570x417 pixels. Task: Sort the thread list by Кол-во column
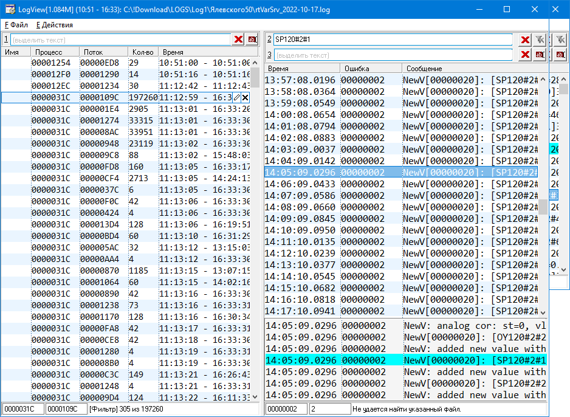click(143, 52)
